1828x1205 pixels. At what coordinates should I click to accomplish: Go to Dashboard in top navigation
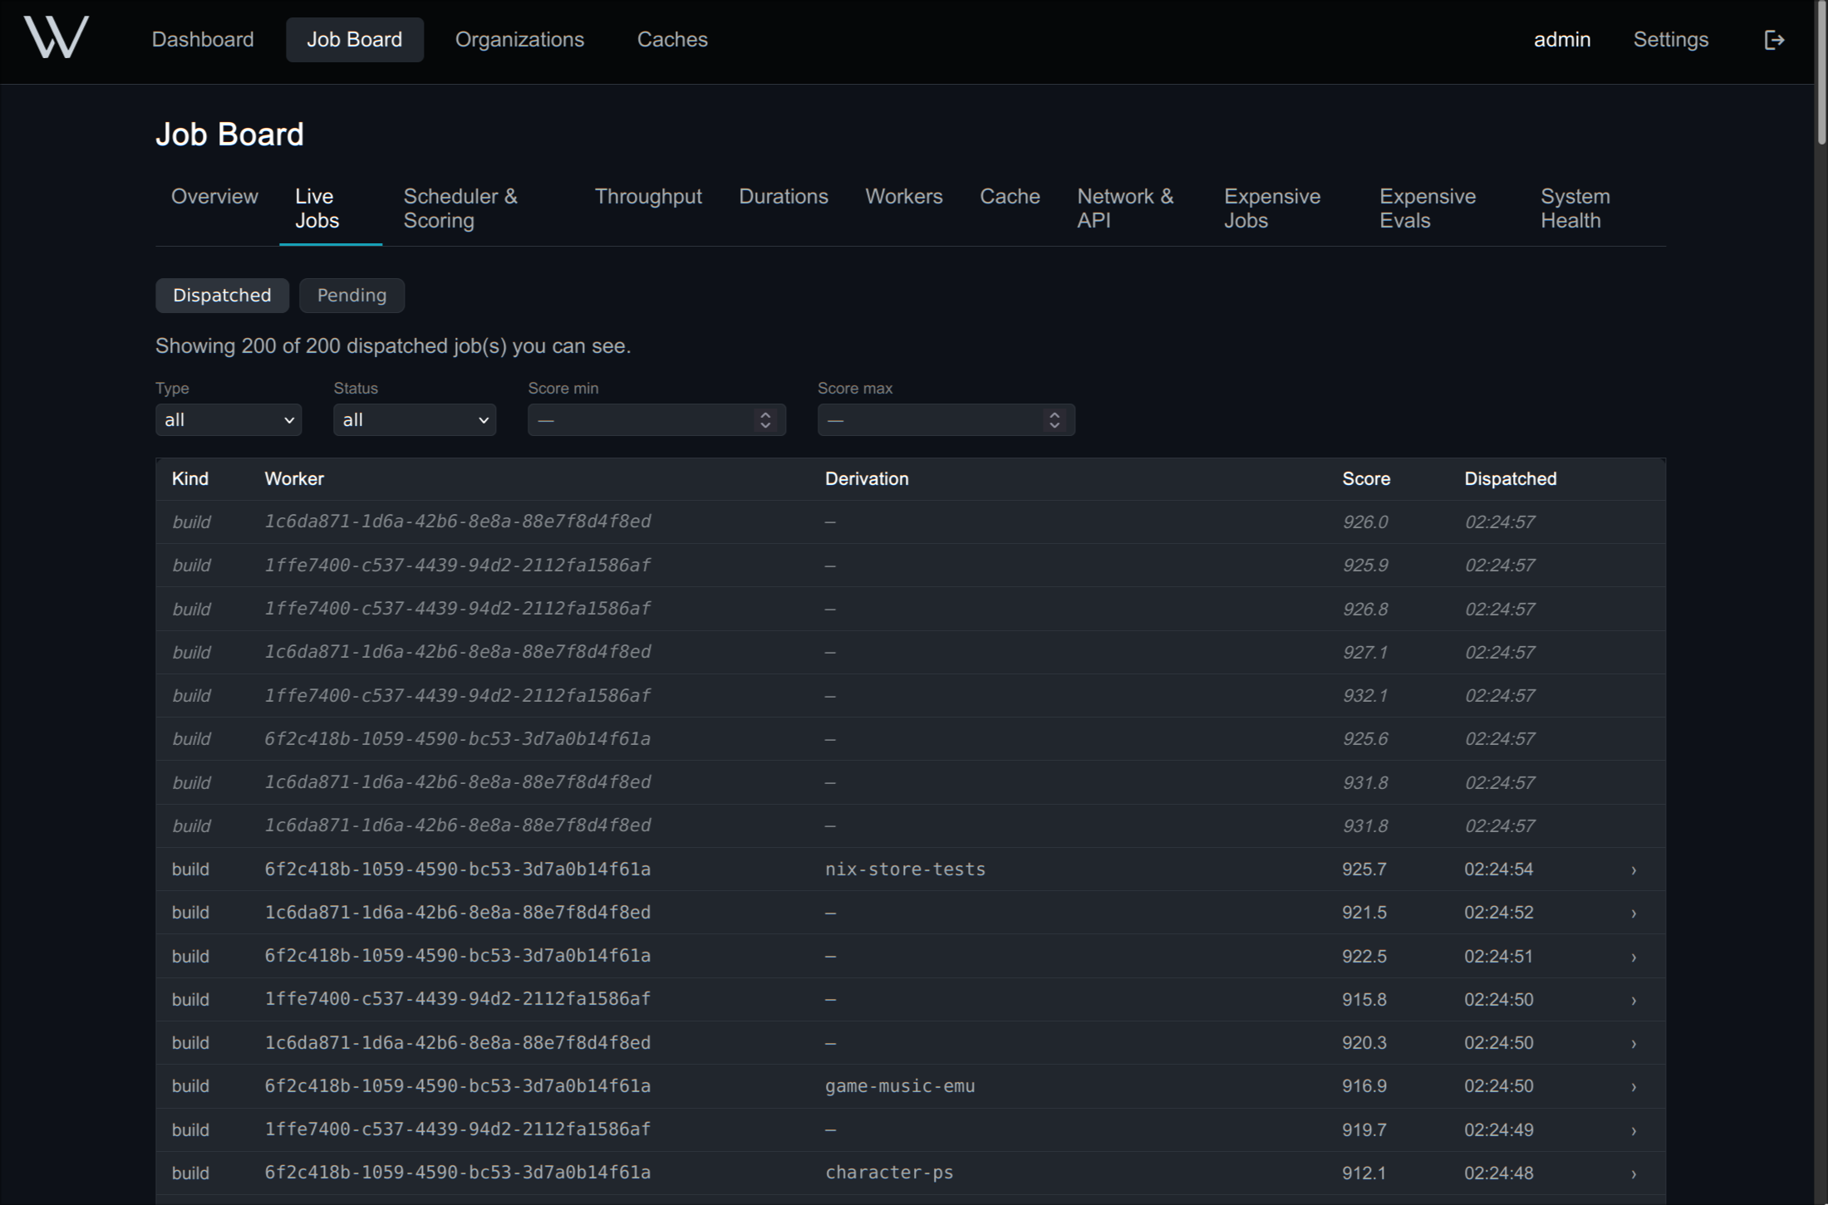[x=203, y=40]
